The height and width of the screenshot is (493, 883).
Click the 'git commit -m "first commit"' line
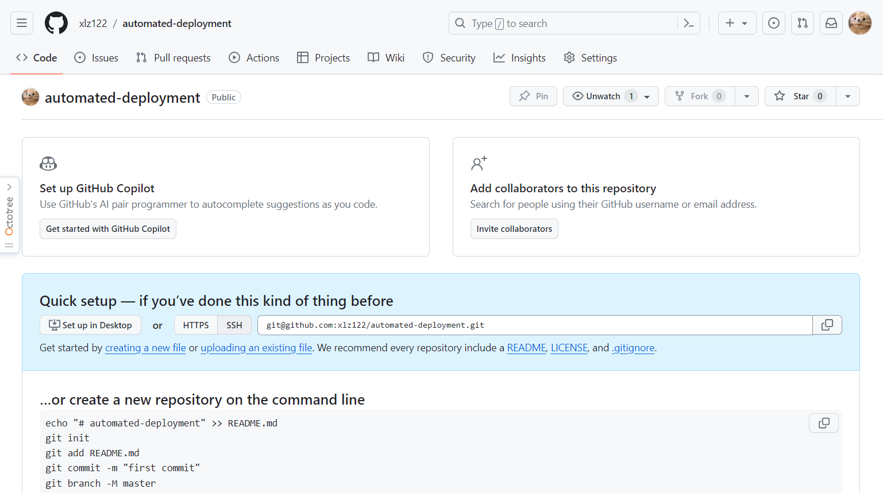click(123, 468)
